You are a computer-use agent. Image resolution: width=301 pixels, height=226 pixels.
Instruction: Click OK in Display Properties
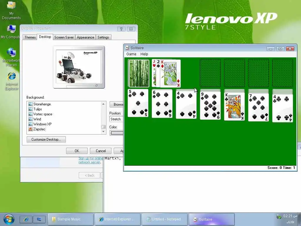(77, 151)
